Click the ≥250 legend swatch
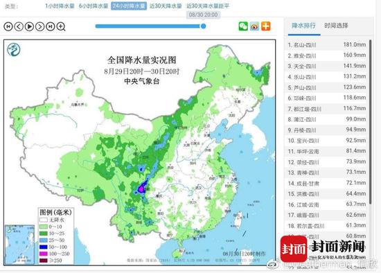This screenshot has height=273, width=381. coord(44,261)
